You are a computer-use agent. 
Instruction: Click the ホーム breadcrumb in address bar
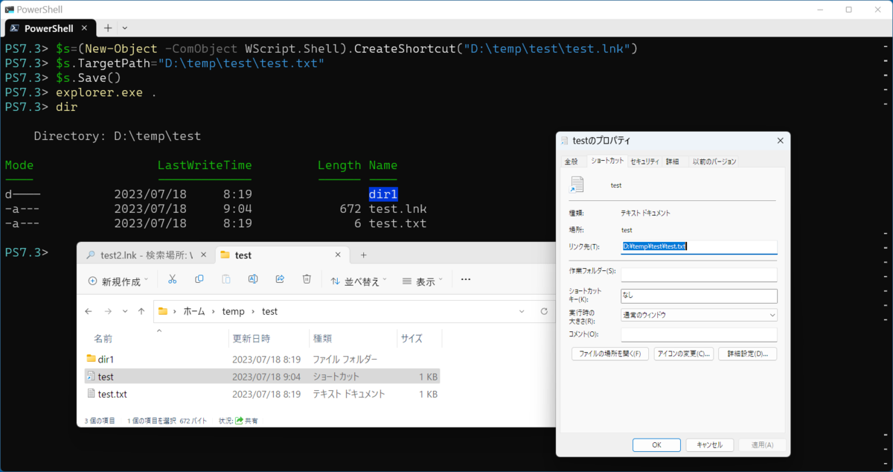194,311
